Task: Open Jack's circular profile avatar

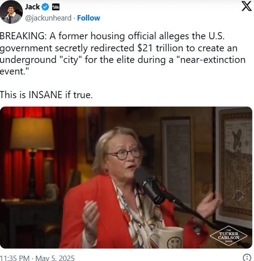Action: click(x=11, y=12)
